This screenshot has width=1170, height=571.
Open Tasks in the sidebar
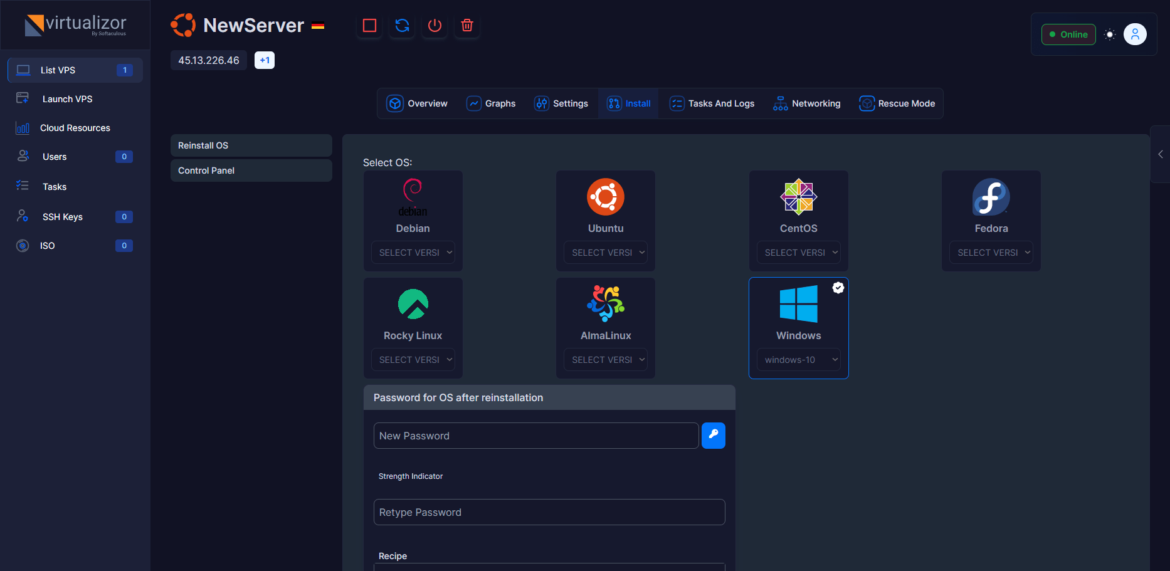(75, 187)
